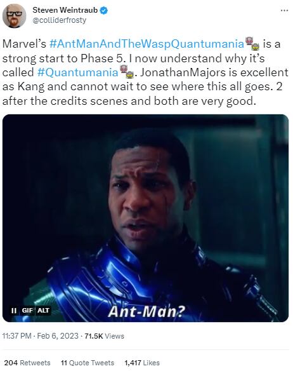Open the tweet timestamp 11:37 PM Feb 6, 2023
The height and width of the screenshot is (371, 293).
point(40,336)
